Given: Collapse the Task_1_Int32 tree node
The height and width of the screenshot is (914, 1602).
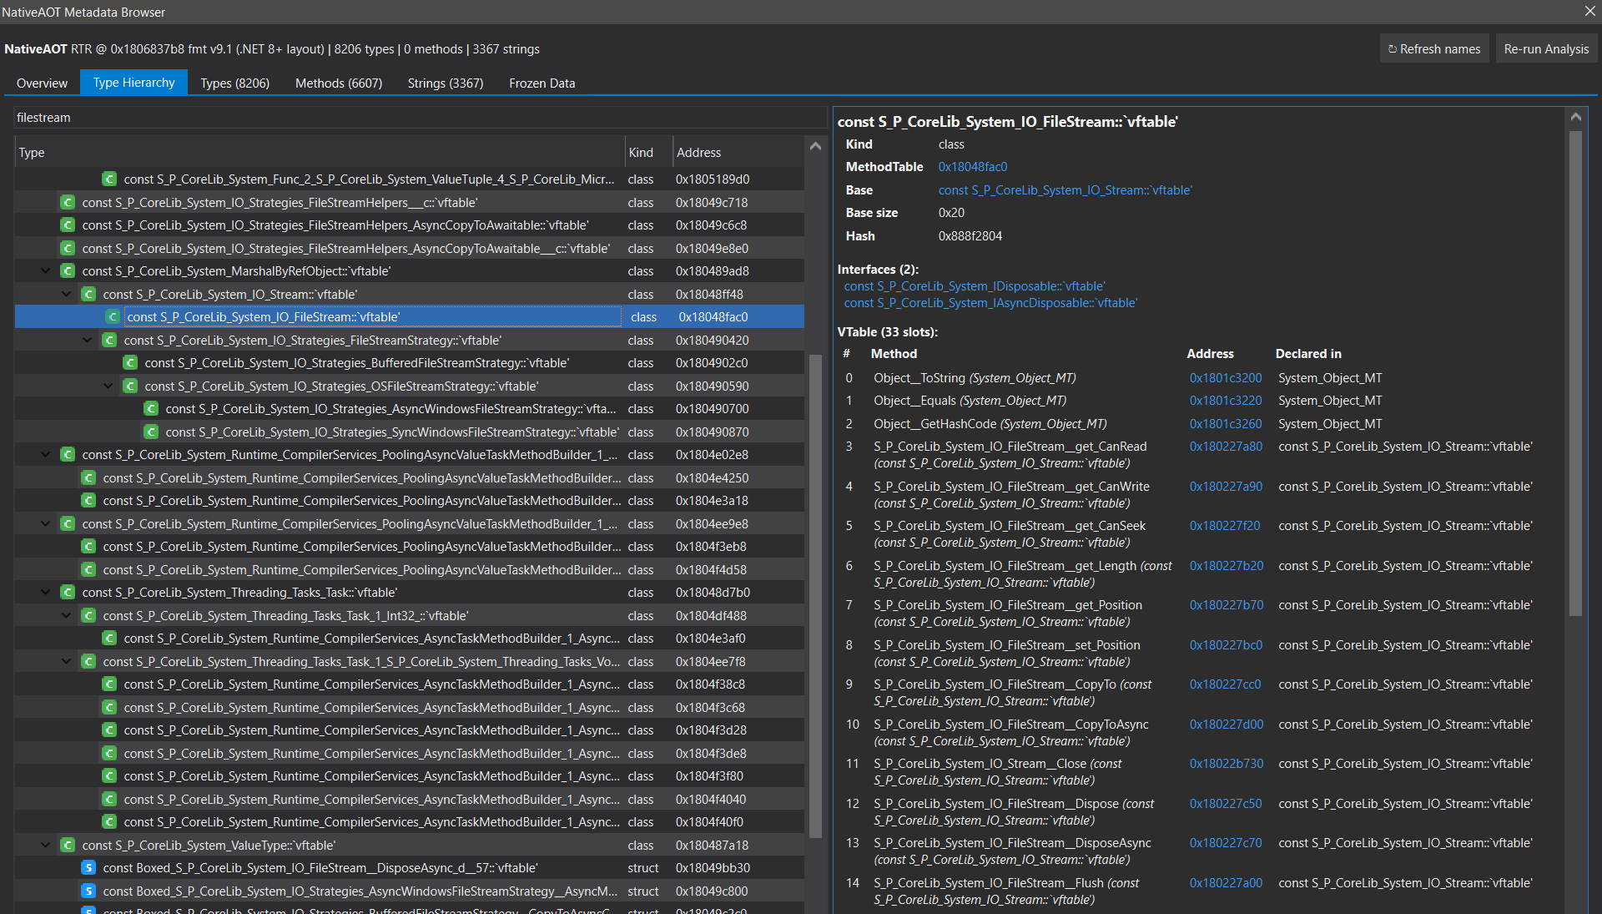Looking at the screenshot, I should coord(67,616).
